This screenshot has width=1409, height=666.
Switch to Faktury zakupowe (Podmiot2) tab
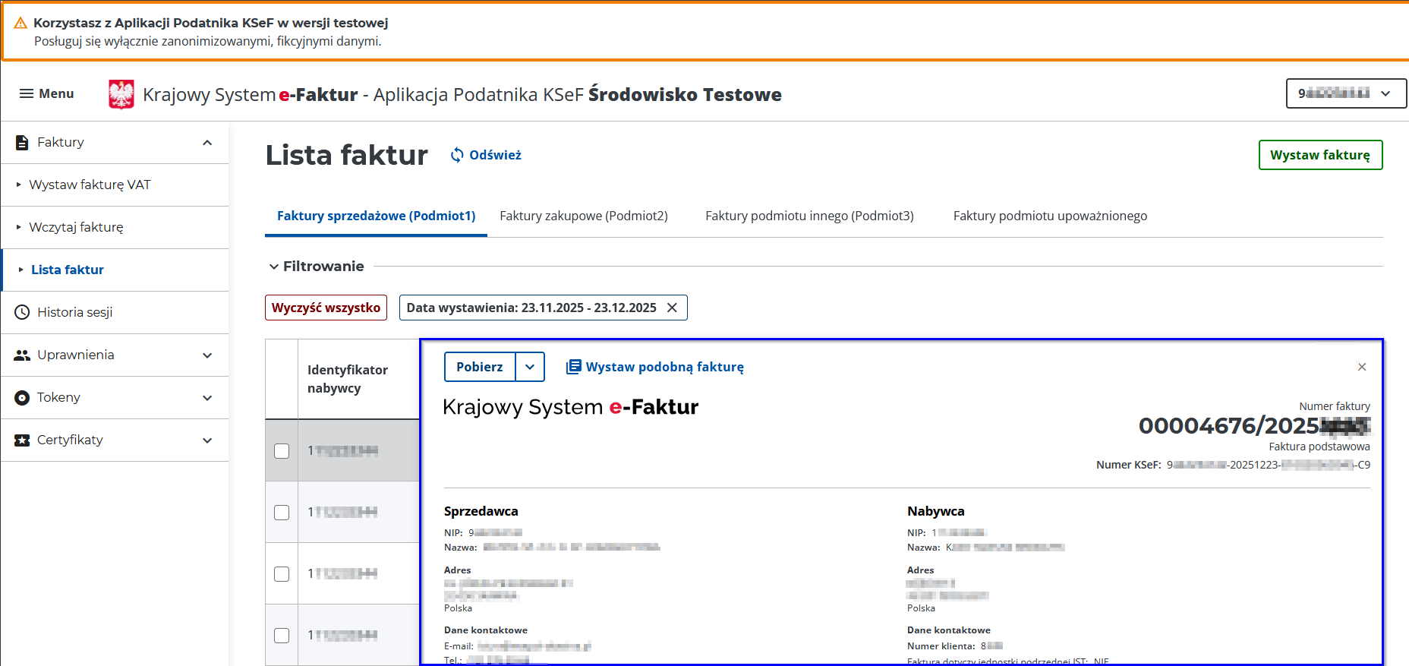(584, 216)
